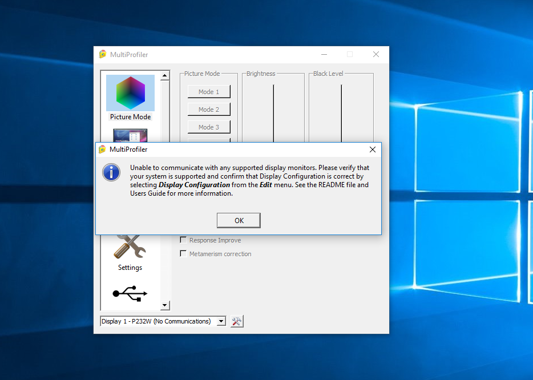This screenshot has height=380, width=533.
Task: Open the Display 1 - P232W dropdown
Action: [221, 321]
